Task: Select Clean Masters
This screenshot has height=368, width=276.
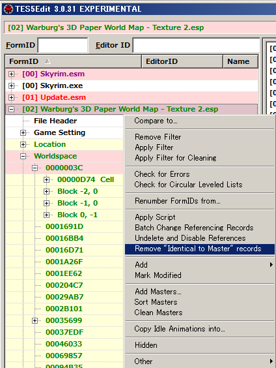Action: (x=200, y=313)
